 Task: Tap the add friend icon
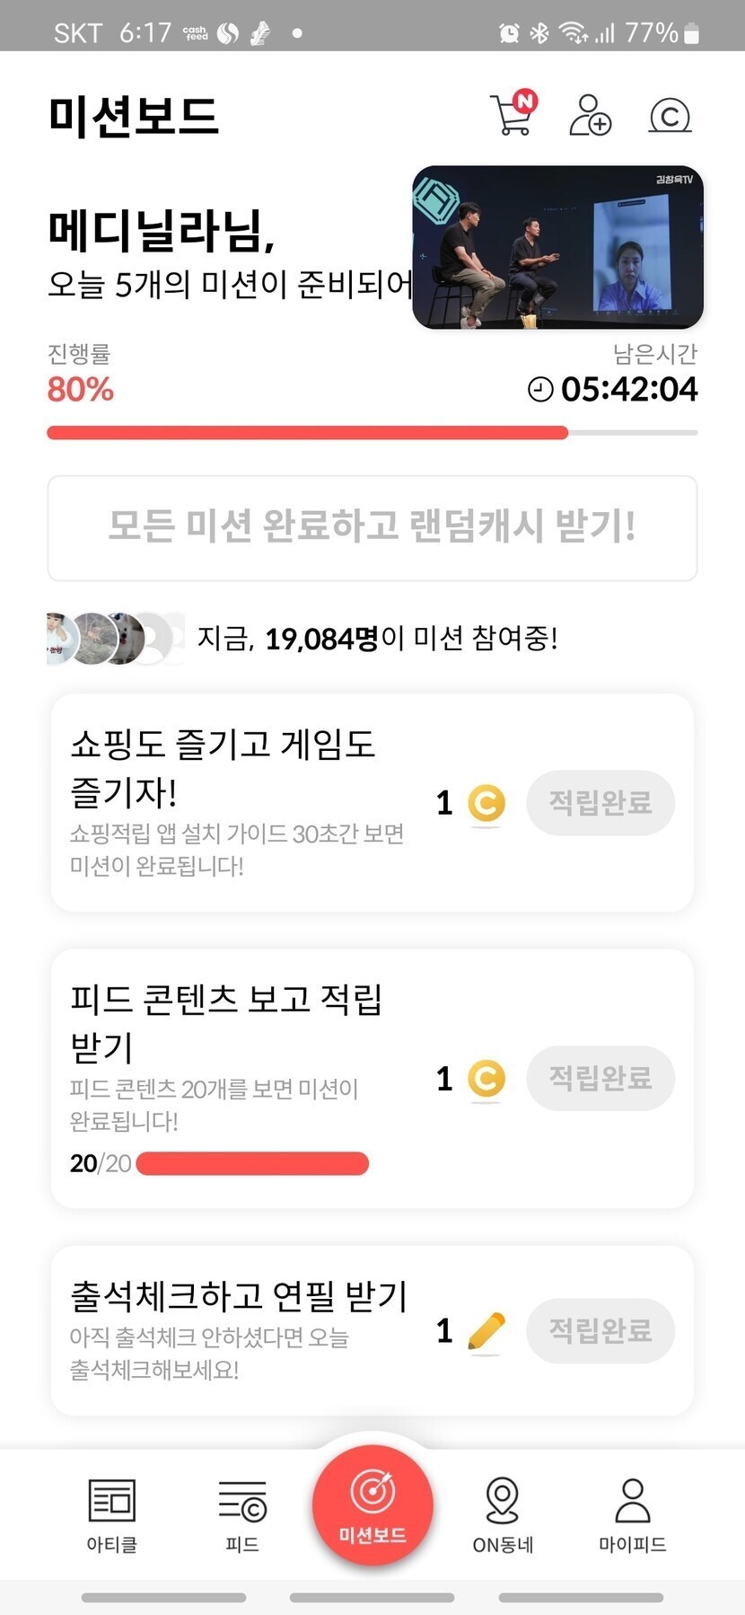point(590,115)
